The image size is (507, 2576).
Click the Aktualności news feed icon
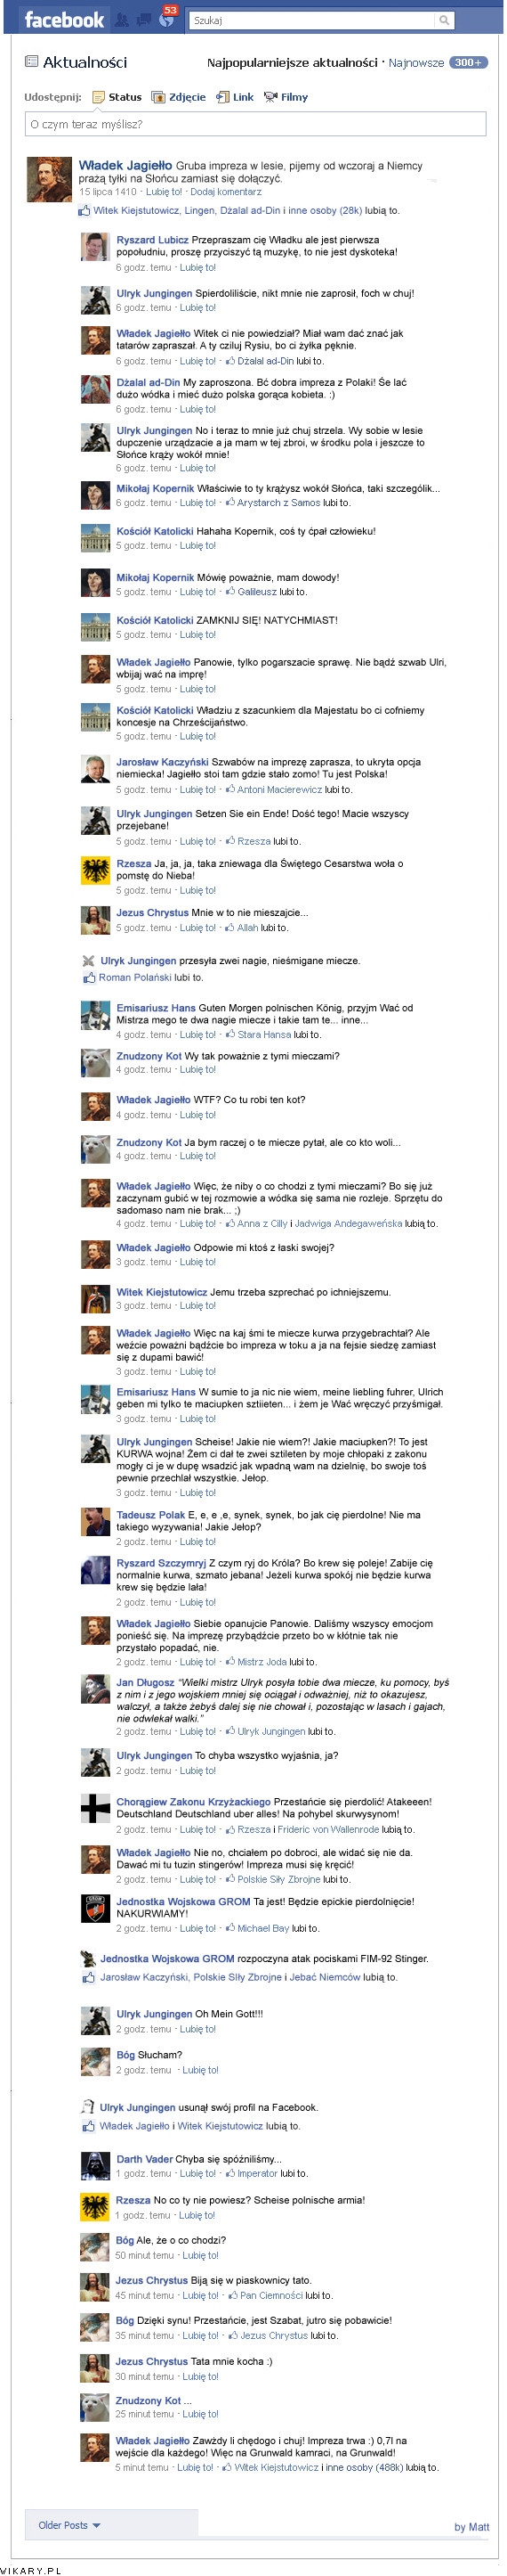tap(32, 62)
